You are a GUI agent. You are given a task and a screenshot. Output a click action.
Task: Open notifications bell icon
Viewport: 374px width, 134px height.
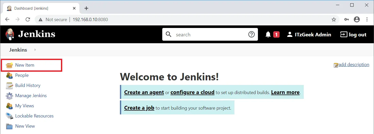(268, 35)
